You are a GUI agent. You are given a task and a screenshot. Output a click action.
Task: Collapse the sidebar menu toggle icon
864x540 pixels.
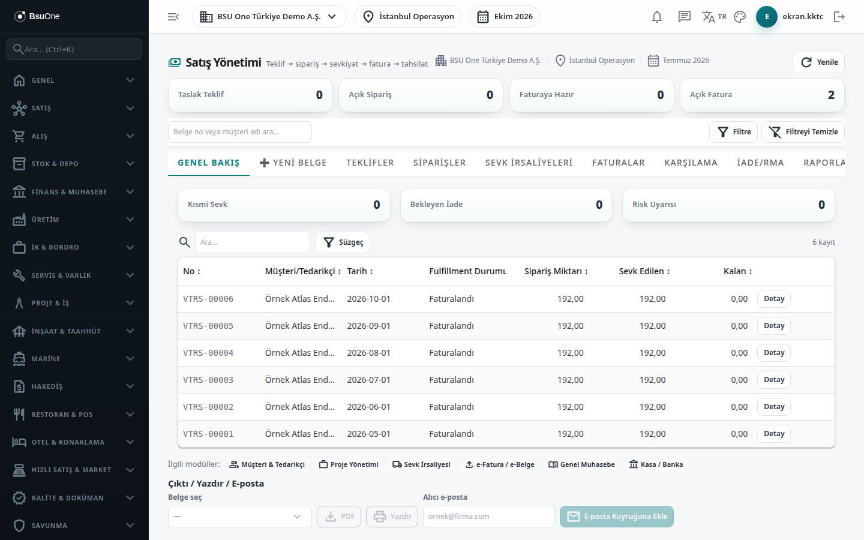tap(173, 17)
